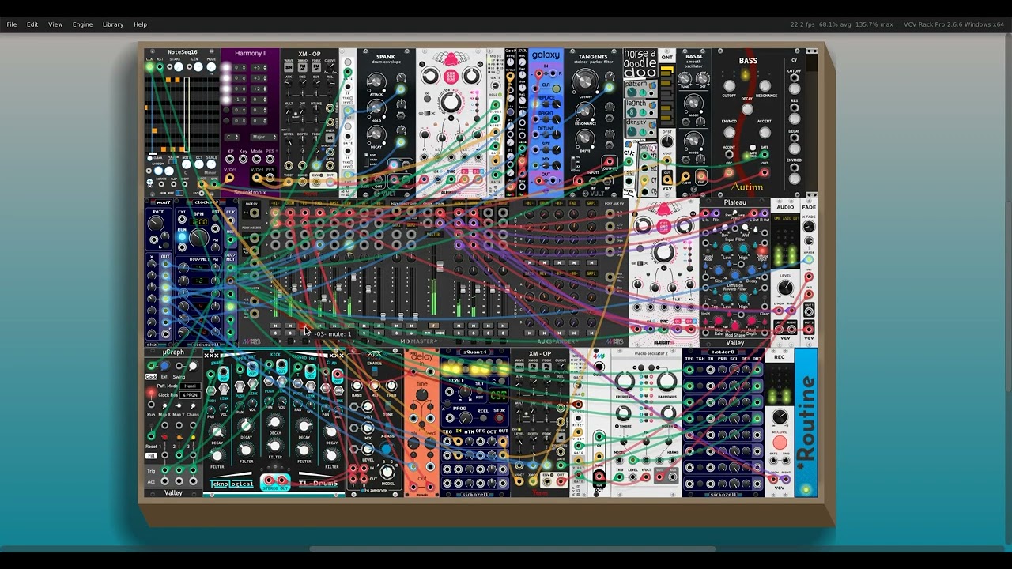Click the XMOD button on top XM-OP
Image resolution: width=1012 pixels, height=569 pixels.
[x=303, y=67]
